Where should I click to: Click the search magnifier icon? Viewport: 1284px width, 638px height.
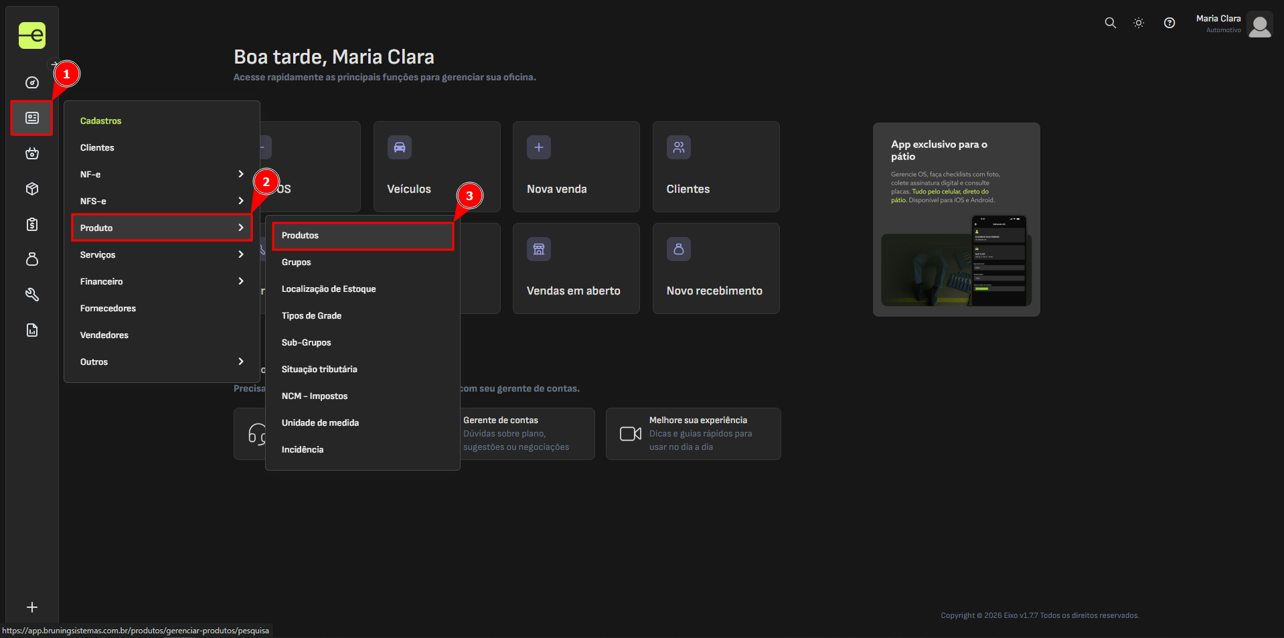1110,23
